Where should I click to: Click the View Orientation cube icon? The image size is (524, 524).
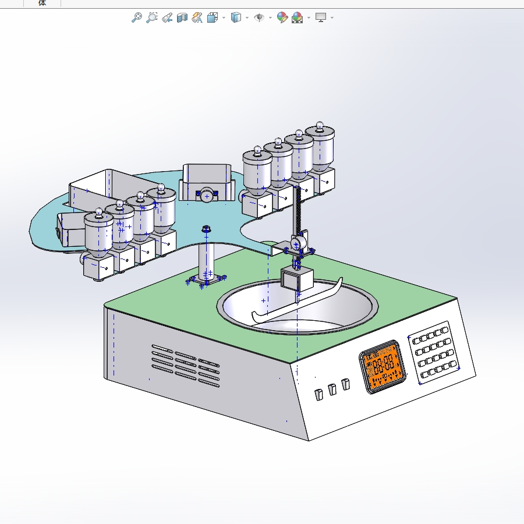click(x=213, y=17)
